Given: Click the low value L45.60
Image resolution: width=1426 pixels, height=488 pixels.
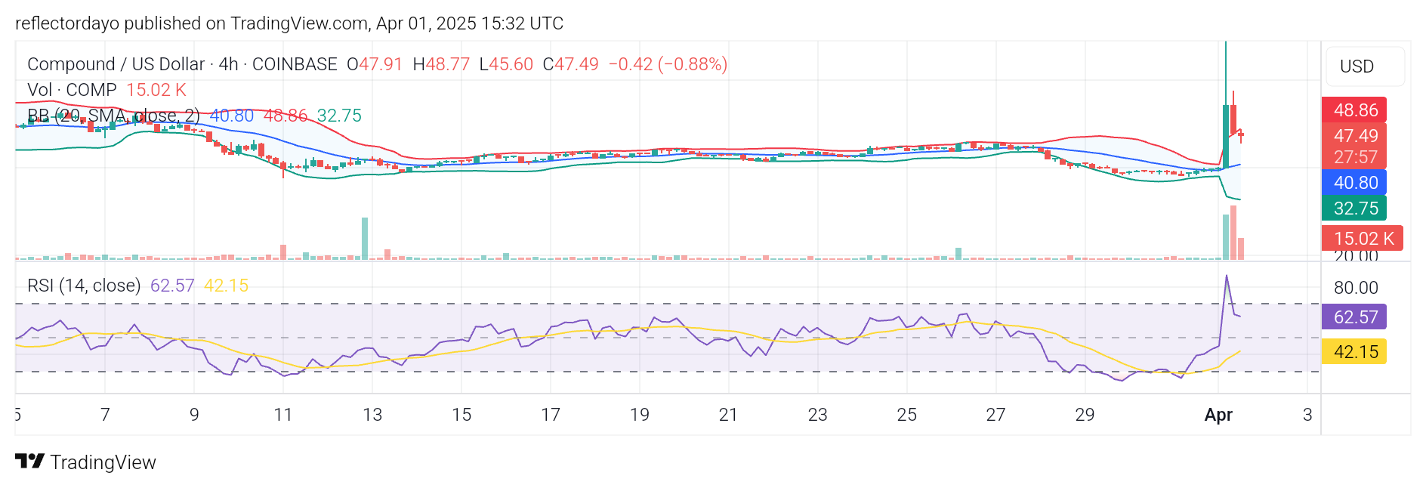Looking at the screenshot, I should click(x=506, y=64).
